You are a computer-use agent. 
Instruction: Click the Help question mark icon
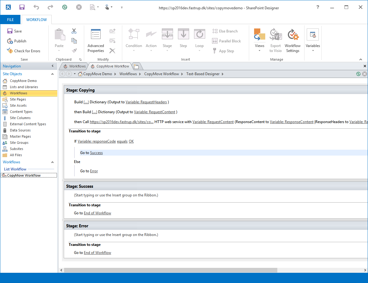pos(318,7)
